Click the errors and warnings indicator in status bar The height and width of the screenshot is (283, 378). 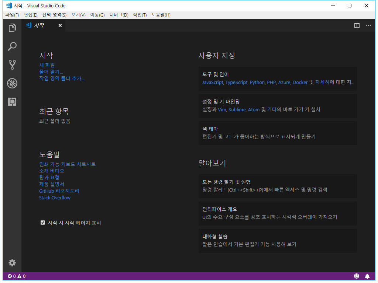17,276
